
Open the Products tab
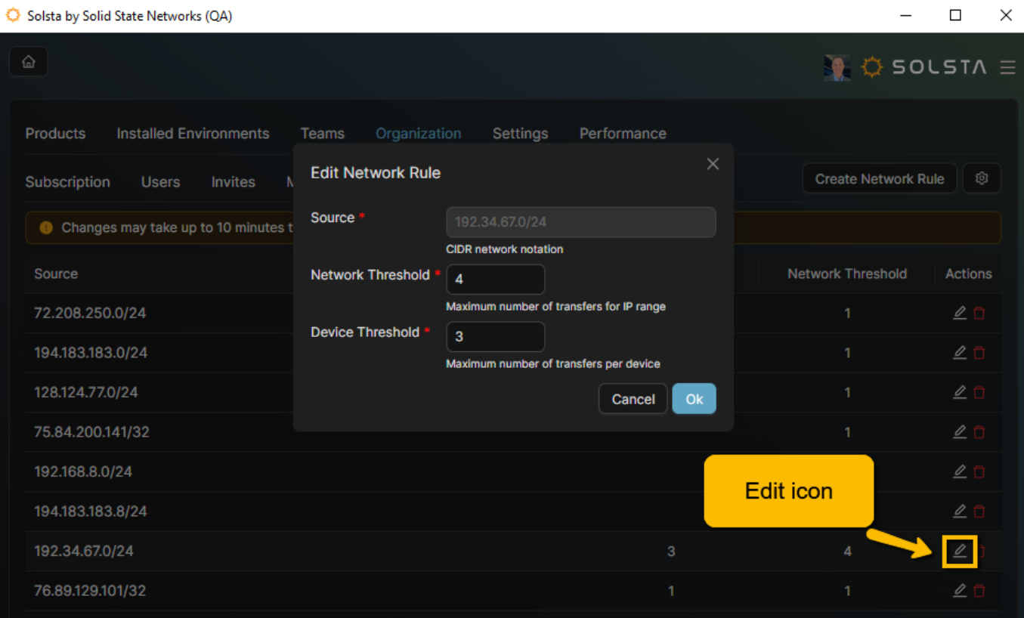point(55,134)
